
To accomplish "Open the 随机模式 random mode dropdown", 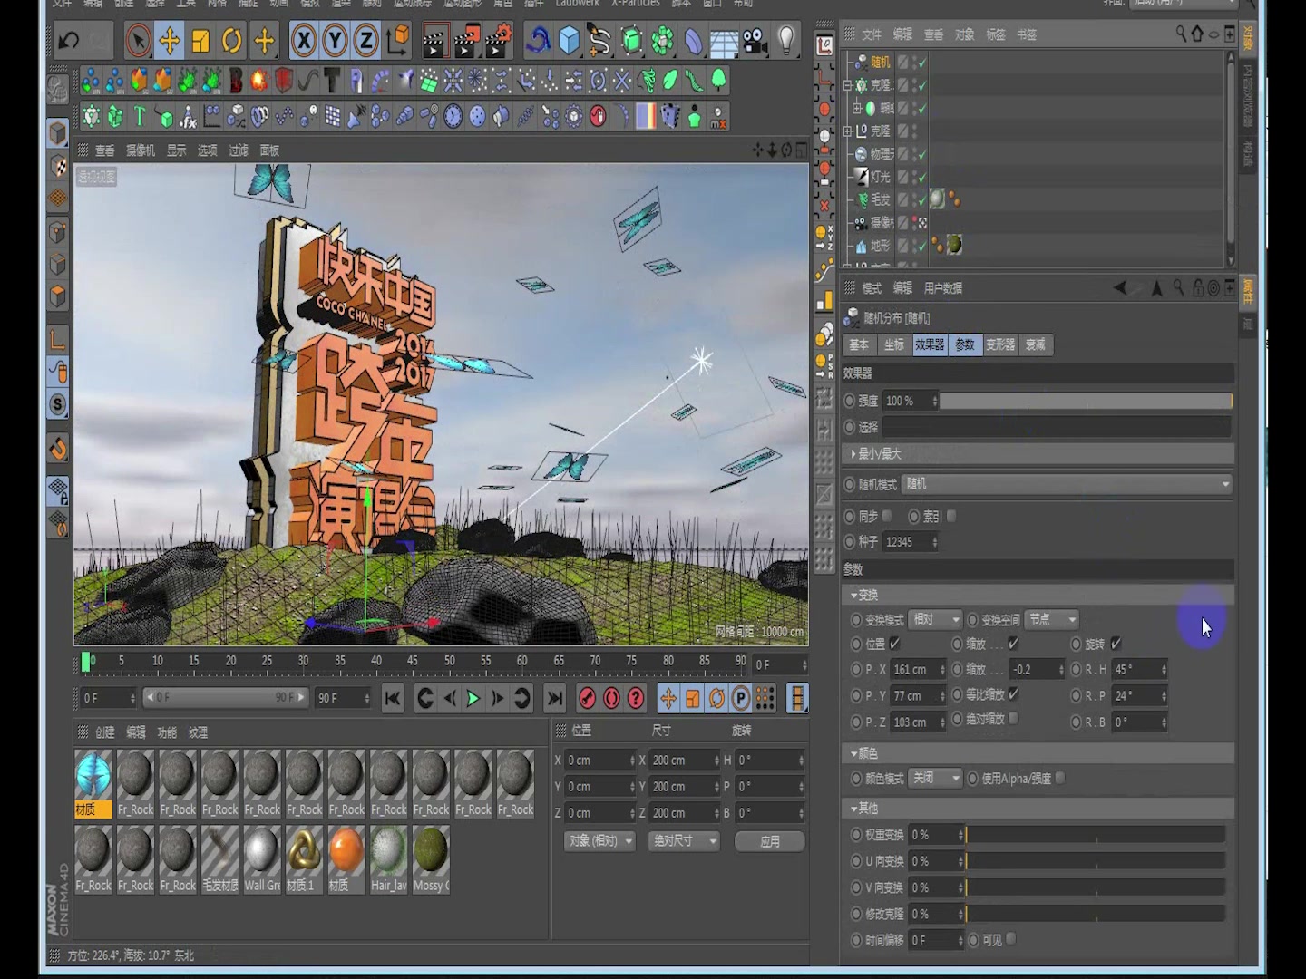I will pos(1067,484).
